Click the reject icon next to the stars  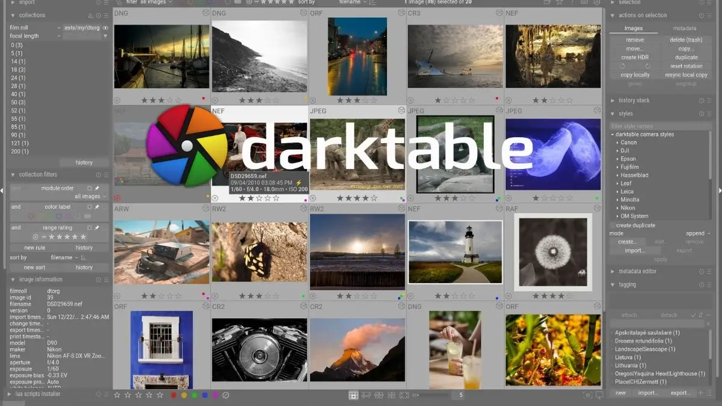pyautogui.click(x=226, y=396)
